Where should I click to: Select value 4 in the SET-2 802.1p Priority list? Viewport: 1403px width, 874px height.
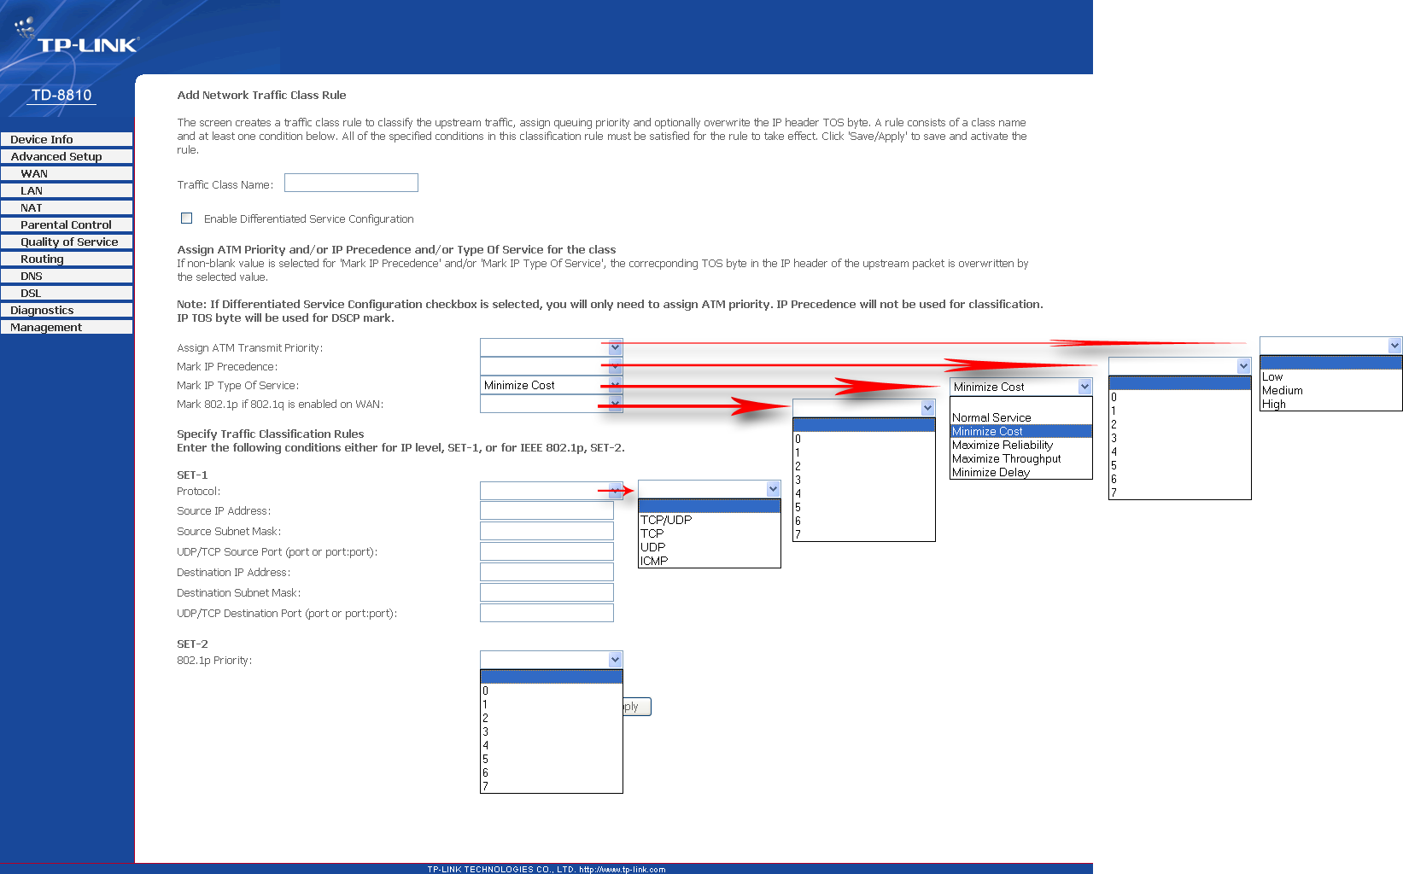click(x=551, y=745)
